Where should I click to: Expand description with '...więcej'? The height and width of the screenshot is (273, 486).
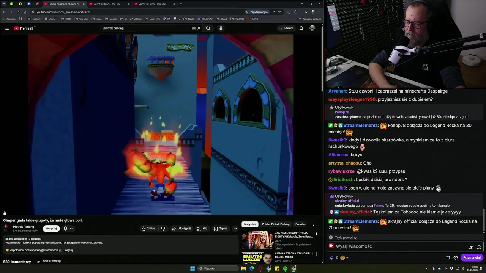68,250
